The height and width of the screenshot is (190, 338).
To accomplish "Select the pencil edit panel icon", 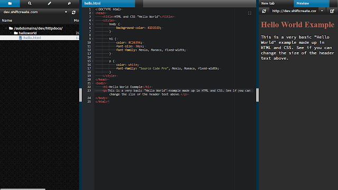I will point(50,4).
